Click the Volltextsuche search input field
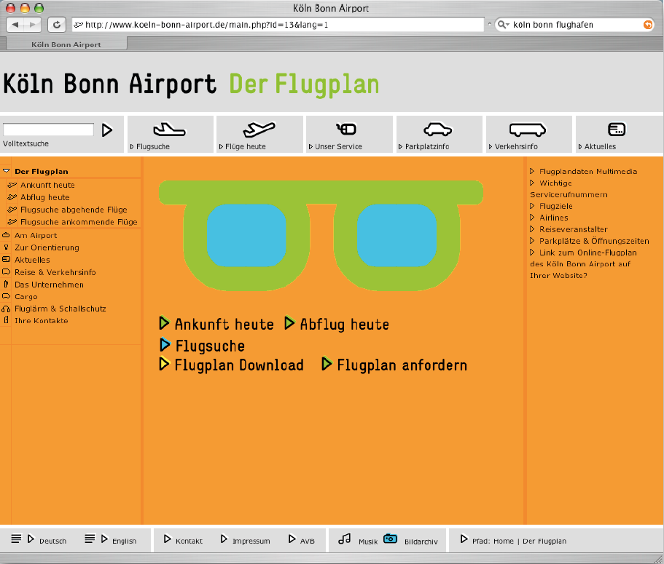 point(47,129)
